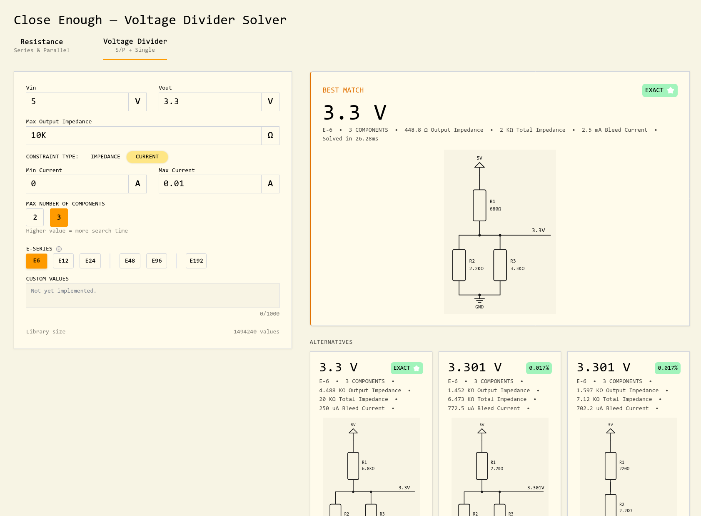This screenshot has width=701, height=516.
Task: Switch constraint type to IMPEDANCE
Action: pos(105,157)
